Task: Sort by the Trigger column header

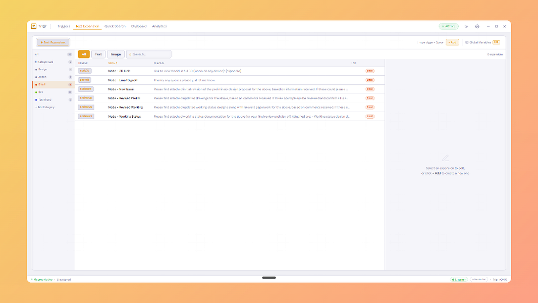Action: 83,63
